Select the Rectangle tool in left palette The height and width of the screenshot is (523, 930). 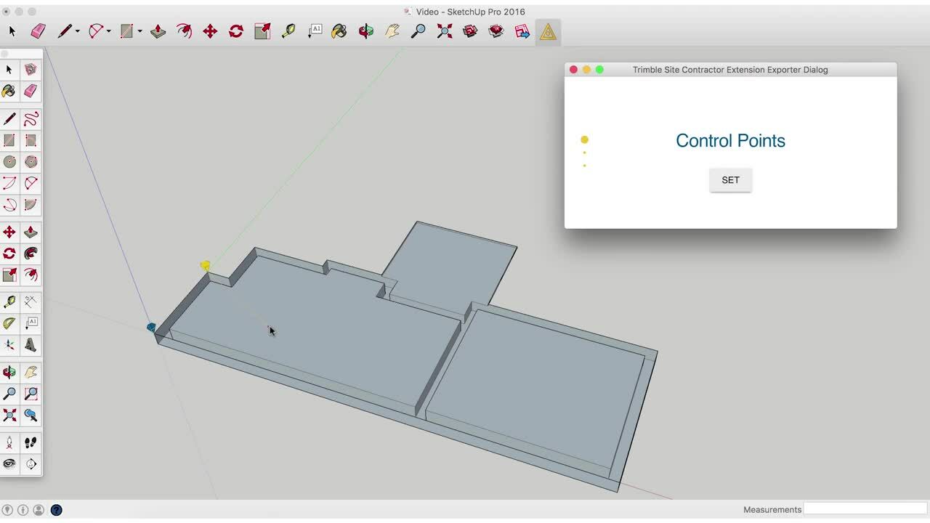tap(9, 140)
